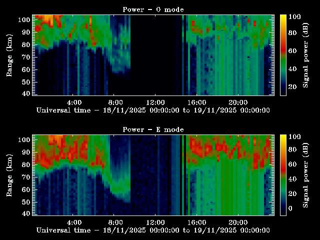Click the 'Signal power (dB)' label beside the E mode colorbar

[x=306, y=175]
